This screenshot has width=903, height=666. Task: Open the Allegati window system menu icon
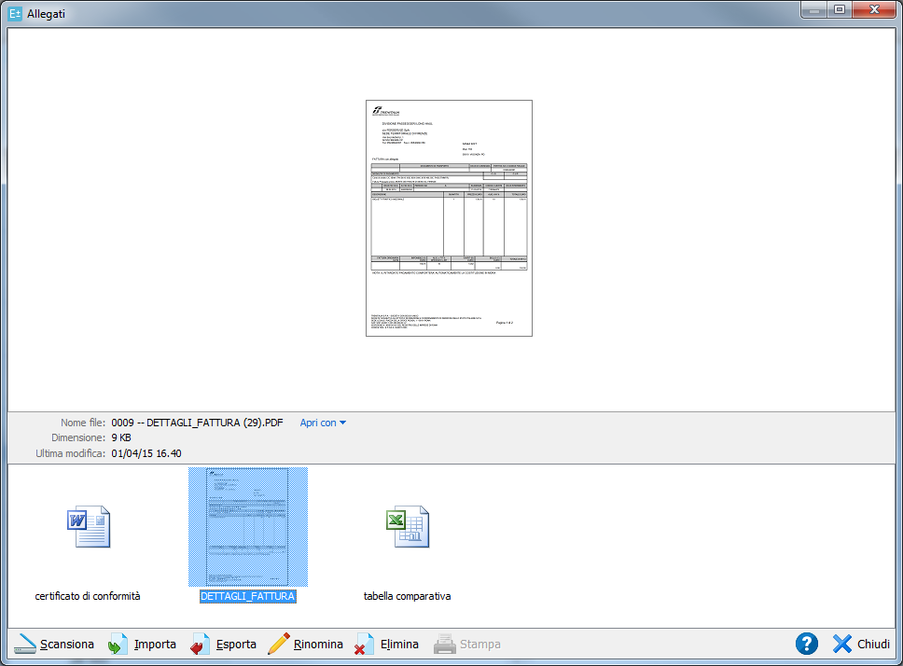(x=15, y=14)
